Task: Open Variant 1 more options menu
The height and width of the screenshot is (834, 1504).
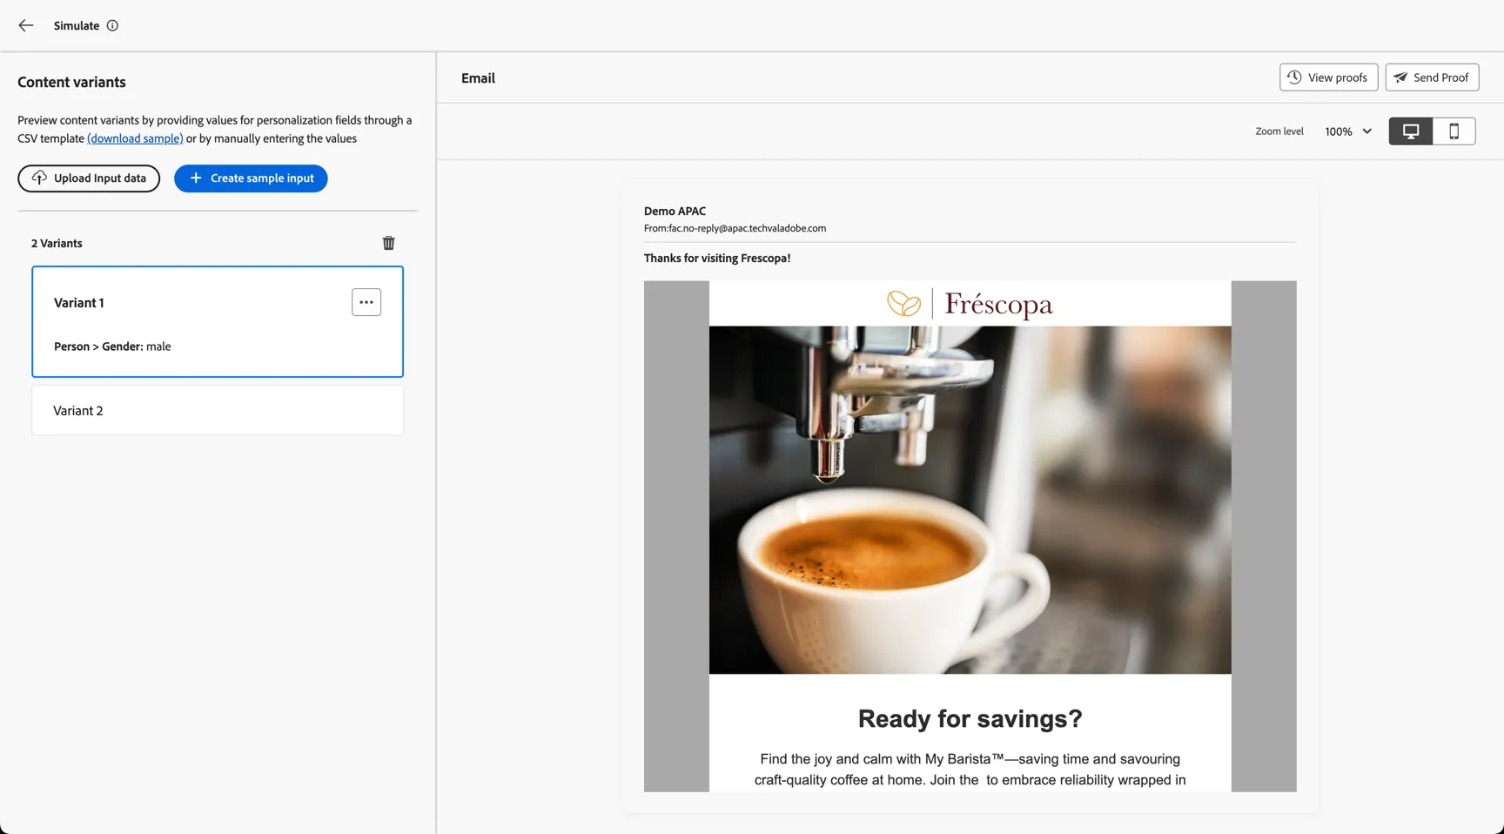Action: (366, 302)
